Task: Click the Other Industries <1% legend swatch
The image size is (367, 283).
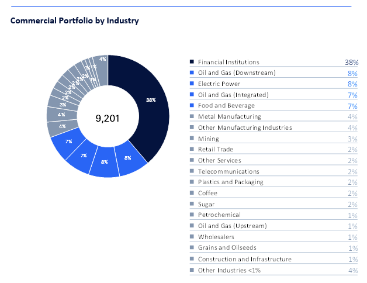Action: [192, 270]
